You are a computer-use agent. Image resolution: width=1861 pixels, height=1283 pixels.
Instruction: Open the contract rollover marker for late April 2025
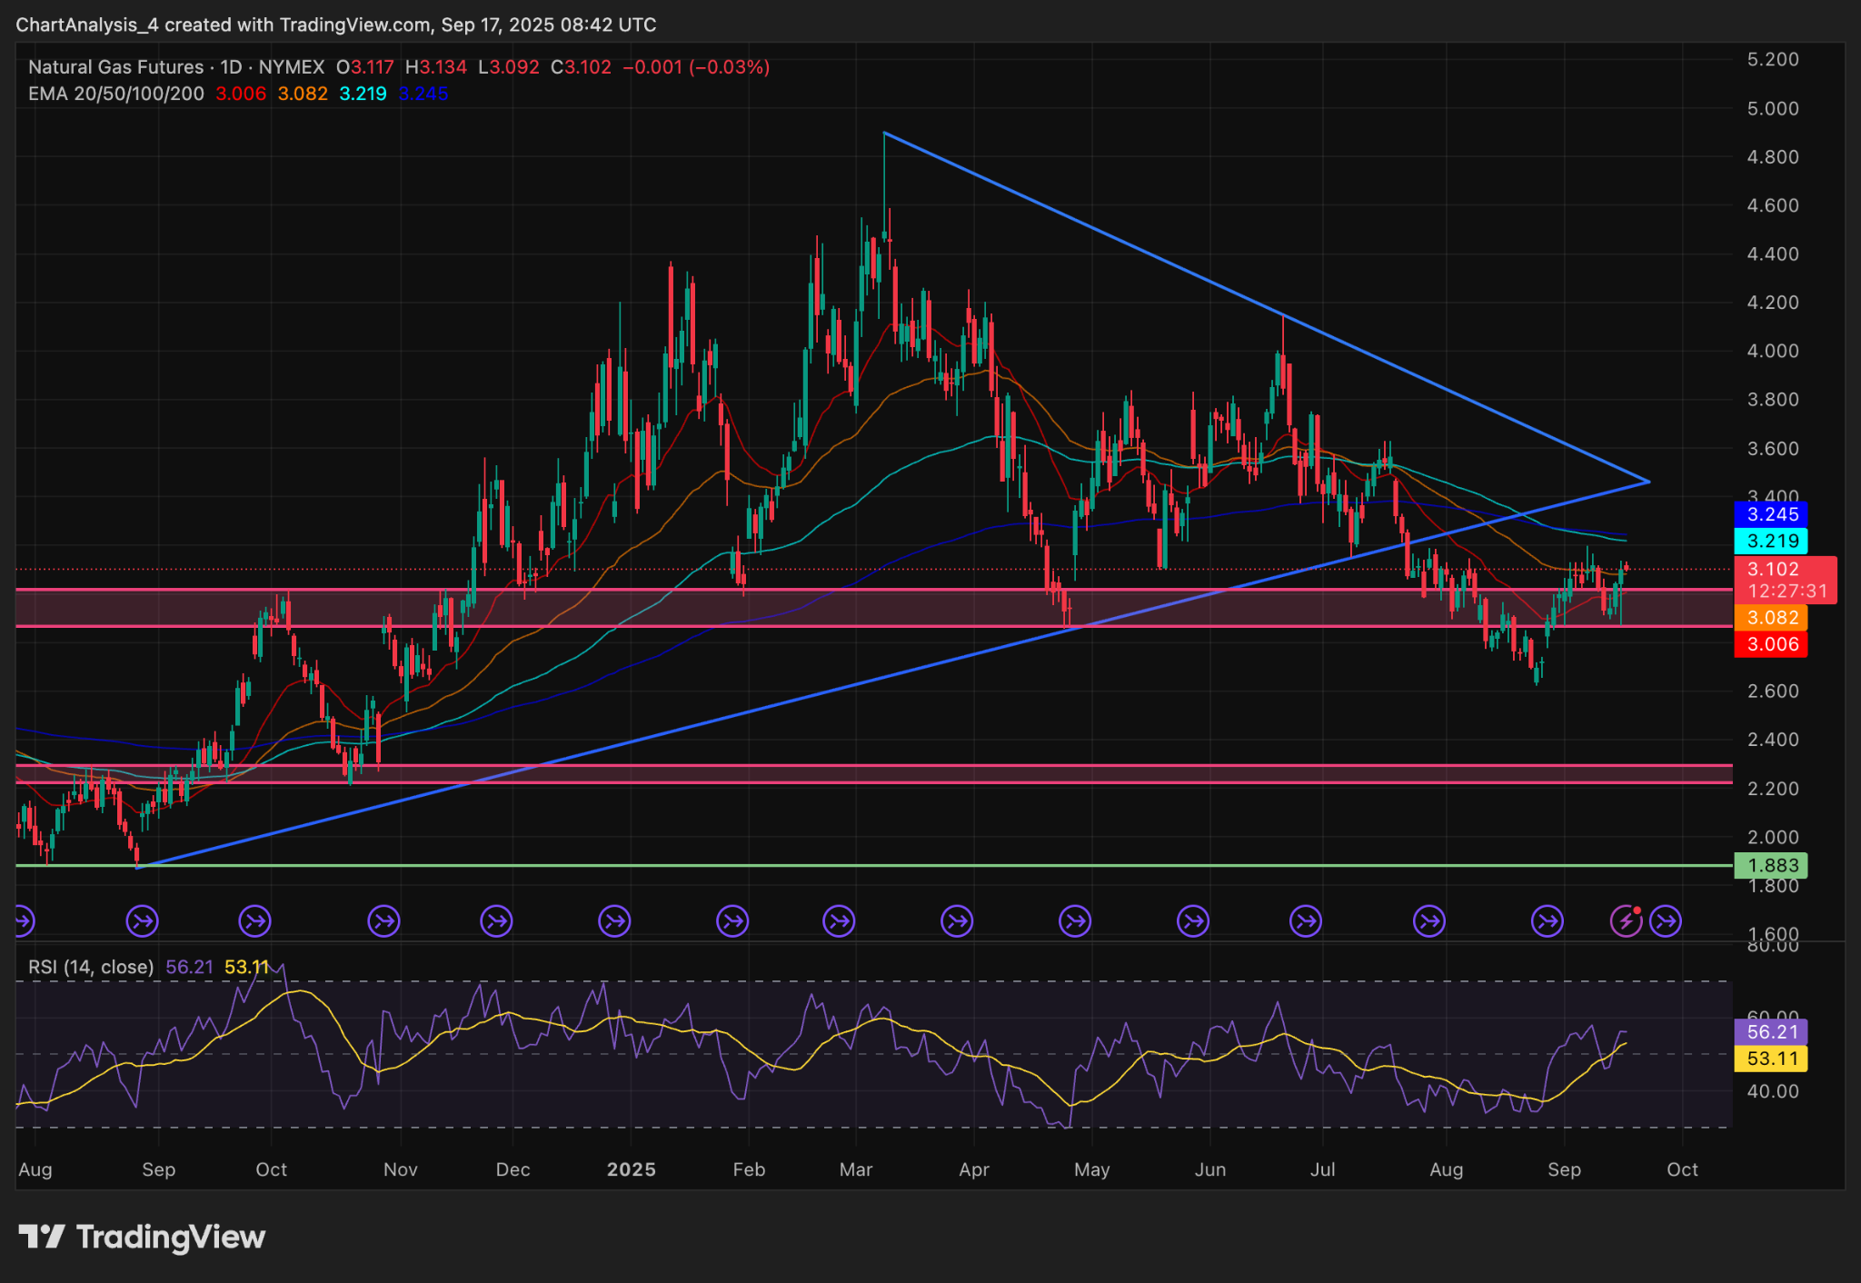pos(1075,921)
